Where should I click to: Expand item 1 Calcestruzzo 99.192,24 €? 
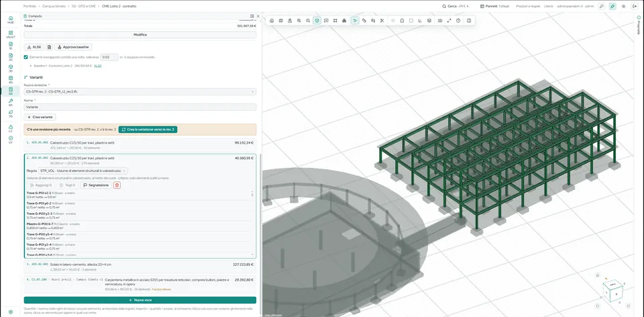coord(140,145)
